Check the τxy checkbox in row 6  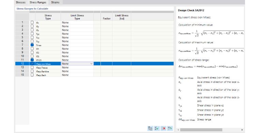[32, 41]
